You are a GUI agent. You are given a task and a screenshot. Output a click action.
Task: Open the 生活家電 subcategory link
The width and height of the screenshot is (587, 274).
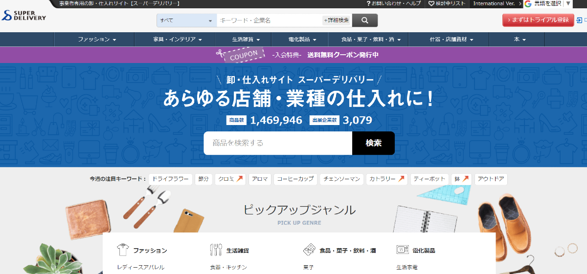407,267
